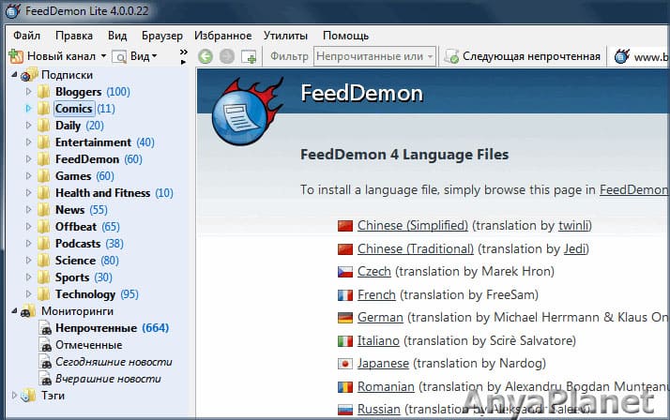Click the Следующая непрочтенная button

[524, 56]
